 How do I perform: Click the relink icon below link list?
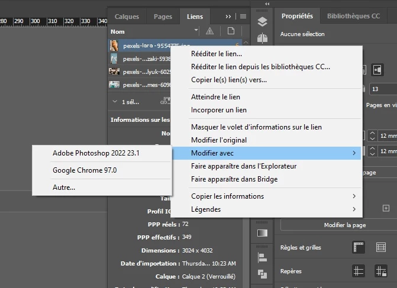tap(165, 101)
